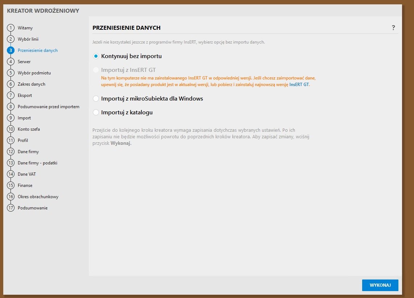Click the question mark help icon
Viewport: 414px width, 298px height.
[x=393, y=28]
